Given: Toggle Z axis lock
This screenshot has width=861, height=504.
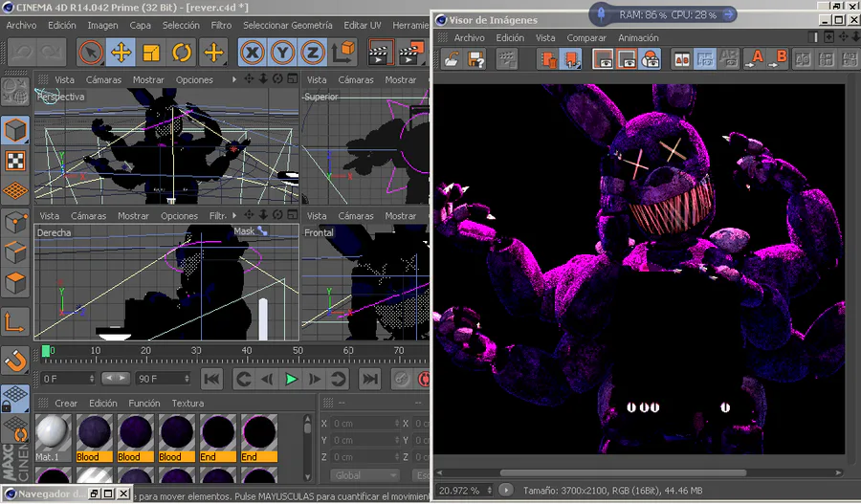Looking at the screenshot, I should (x=313, y=53).
